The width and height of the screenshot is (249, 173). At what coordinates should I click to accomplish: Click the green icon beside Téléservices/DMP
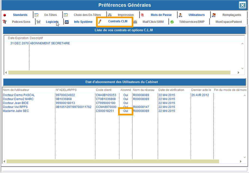[172, 22]
